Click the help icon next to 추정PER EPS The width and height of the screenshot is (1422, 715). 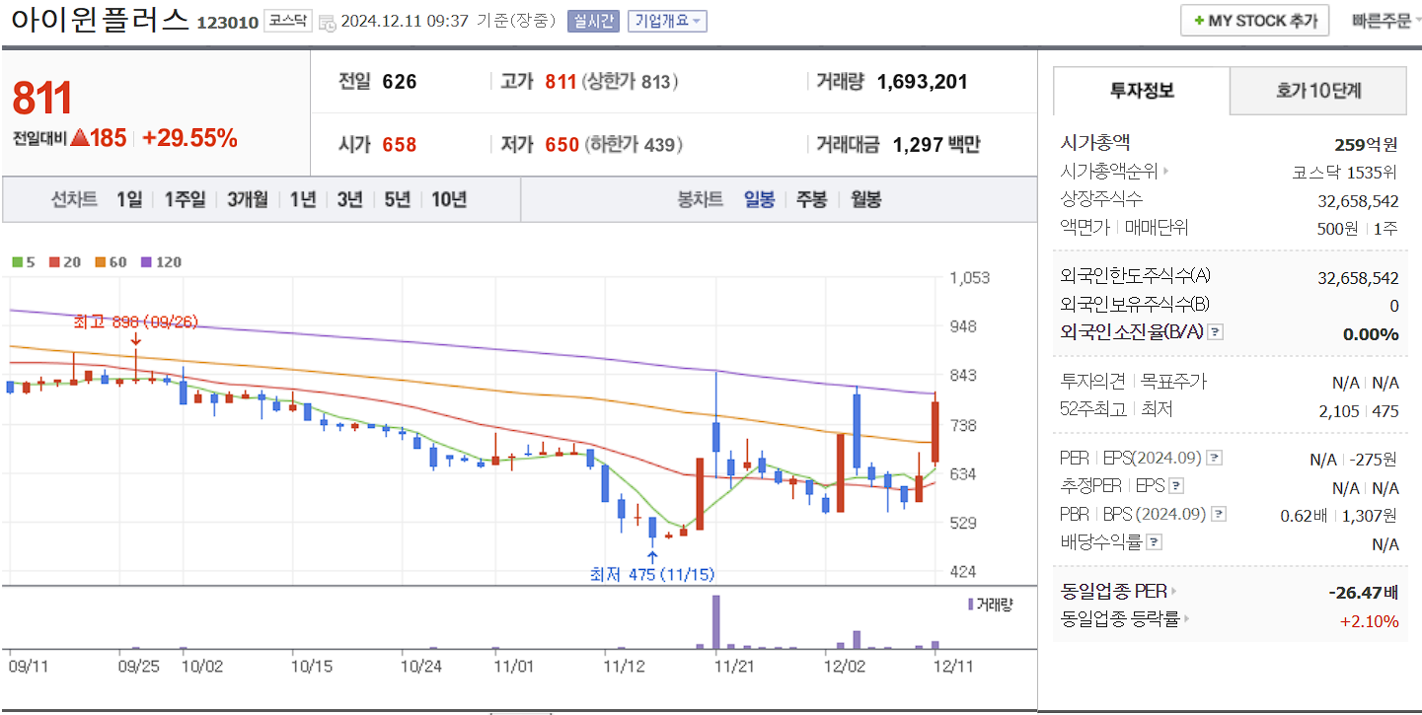[x=1176, y=486]
